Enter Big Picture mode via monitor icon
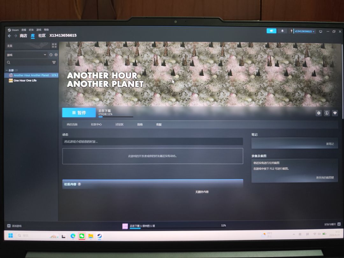This screenshot has width=344, height=258. point(320,32)
